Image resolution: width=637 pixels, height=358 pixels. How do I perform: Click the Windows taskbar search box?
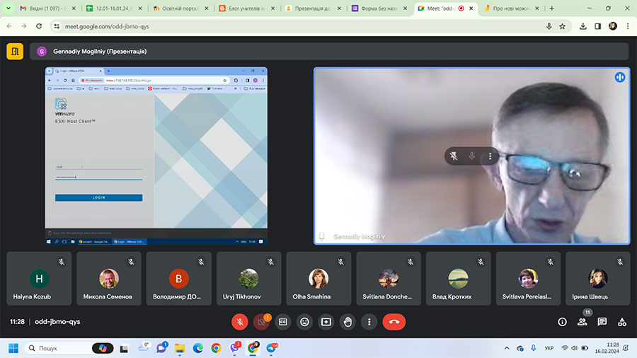point(60,348)
